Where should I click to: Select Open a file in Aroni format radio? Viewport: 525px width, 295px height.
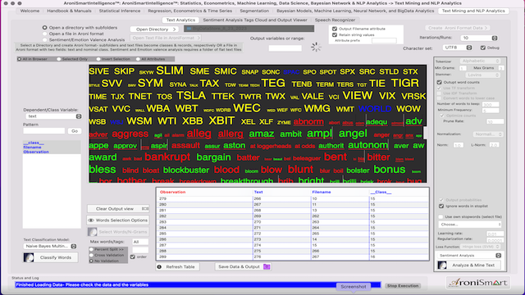click(45, 34)
